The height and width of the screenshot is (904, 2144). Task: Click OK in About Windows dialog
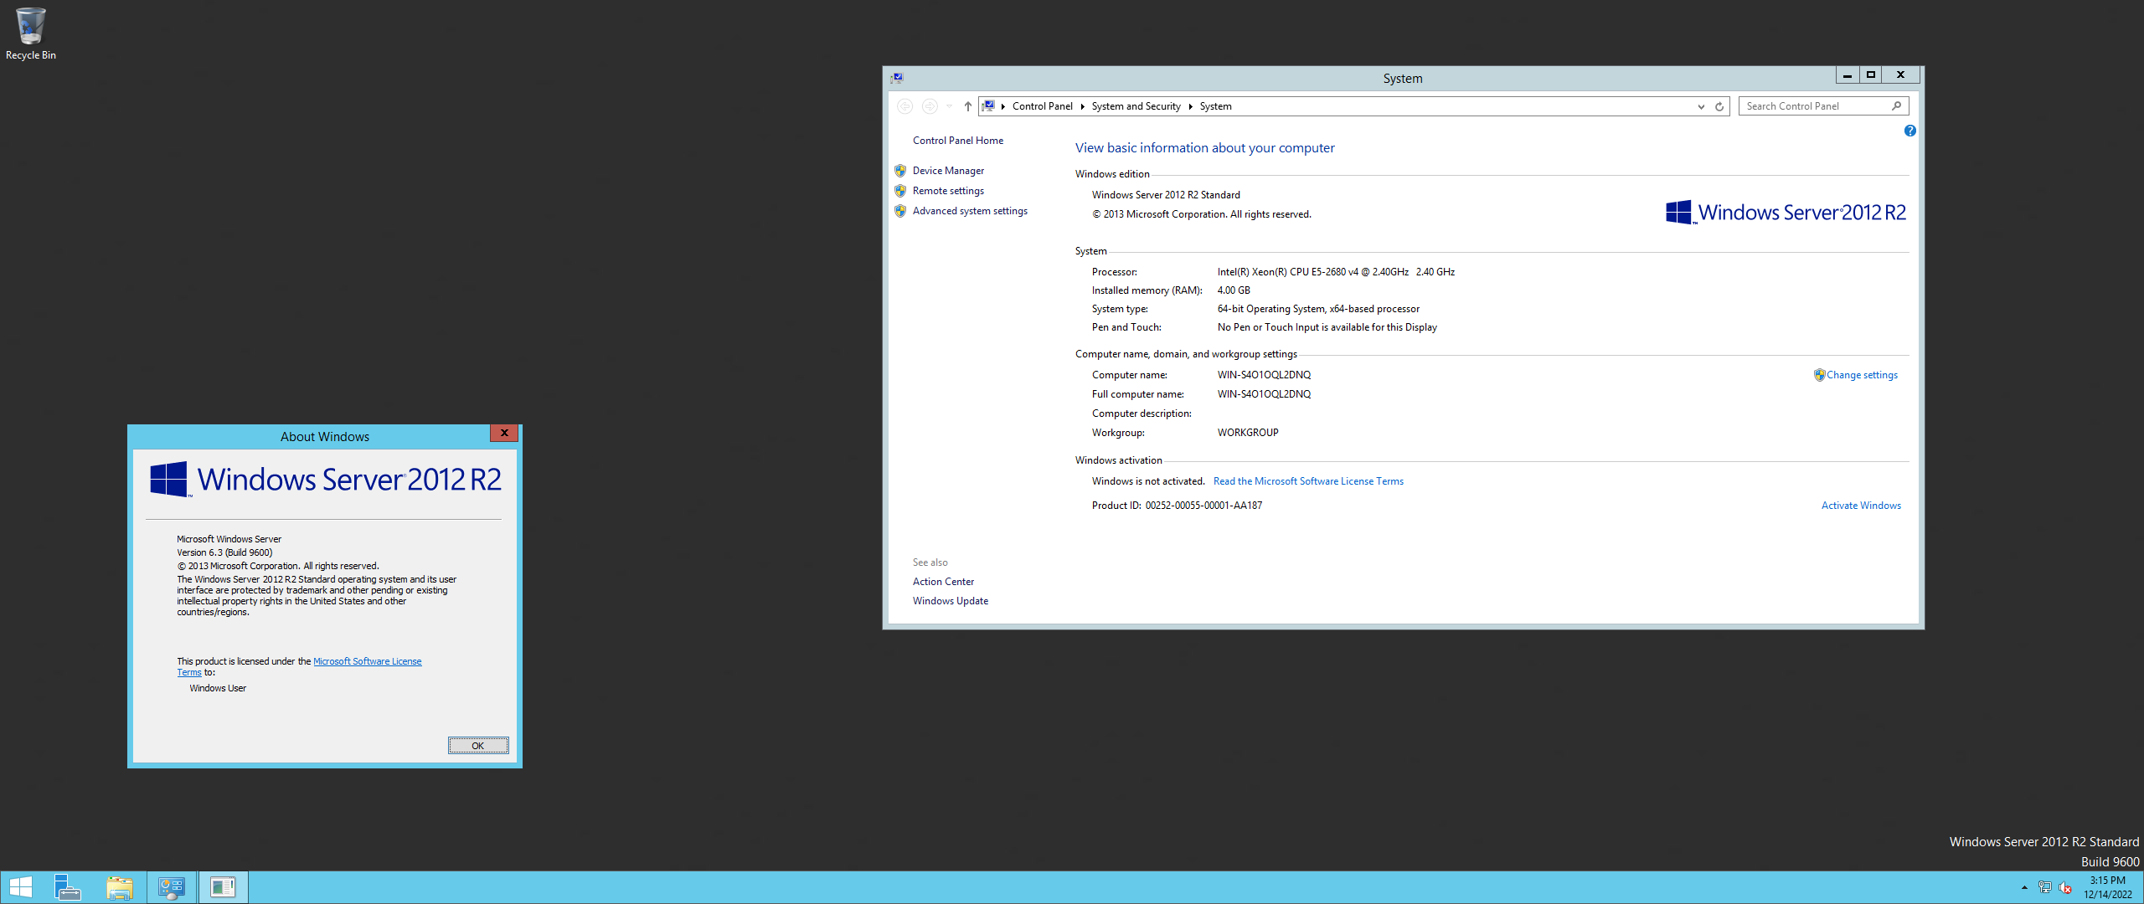(477, 746)
